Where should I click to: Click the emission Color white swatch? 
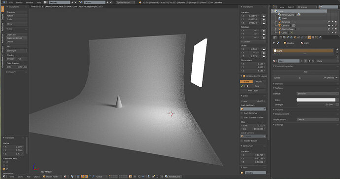tap(316, 100)
